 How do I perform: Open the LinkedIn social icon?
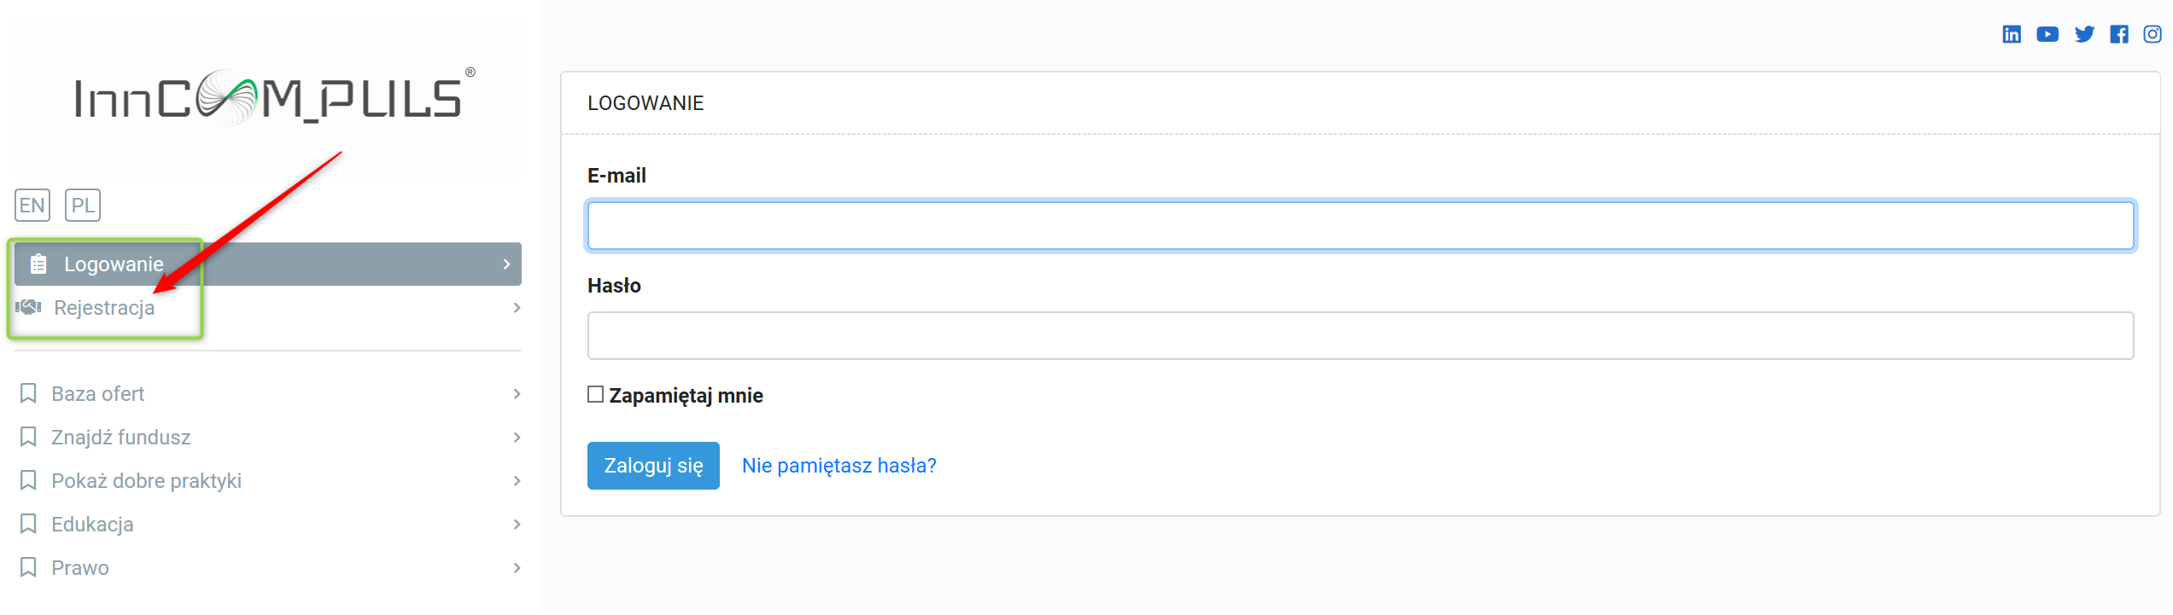(2012, 34)
